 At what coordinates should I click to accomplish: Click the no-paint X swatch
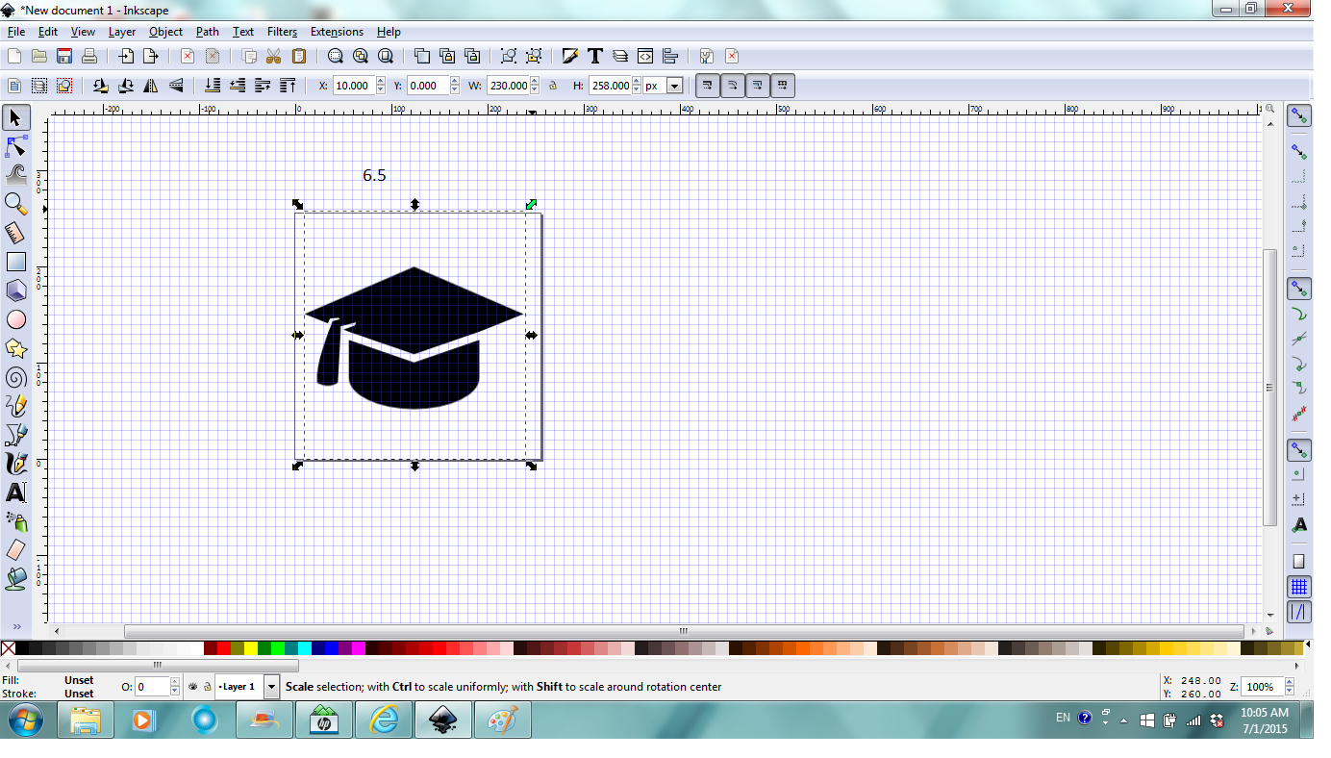pos(8,648)
